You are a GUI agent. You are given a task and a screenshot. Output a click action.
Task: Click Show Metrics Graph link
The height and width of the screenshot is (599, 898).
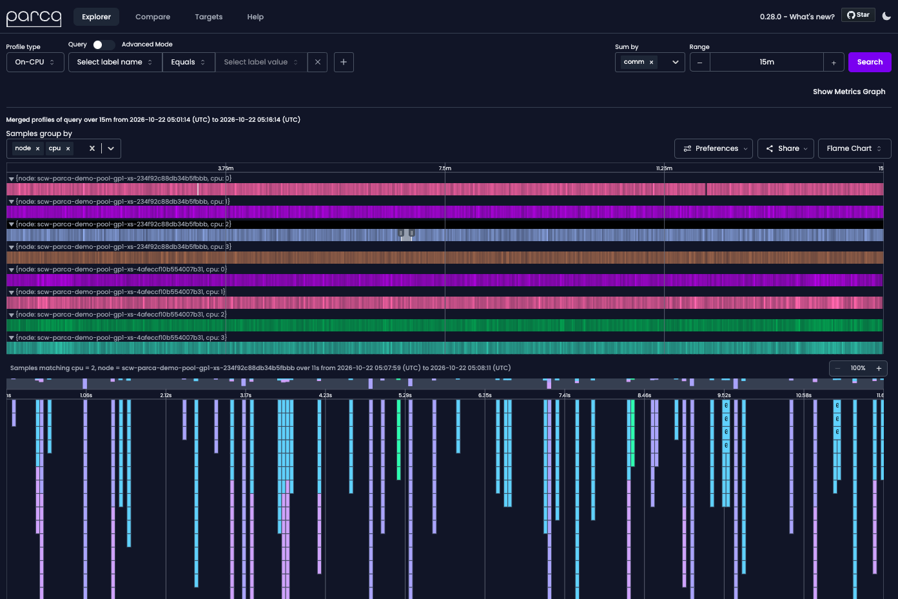point(849,92)
